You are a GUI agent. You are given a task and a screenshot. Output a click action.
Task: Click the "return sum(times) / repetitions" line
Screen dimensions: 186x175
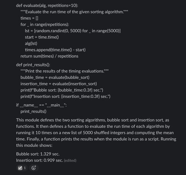(x=49, y=56)
